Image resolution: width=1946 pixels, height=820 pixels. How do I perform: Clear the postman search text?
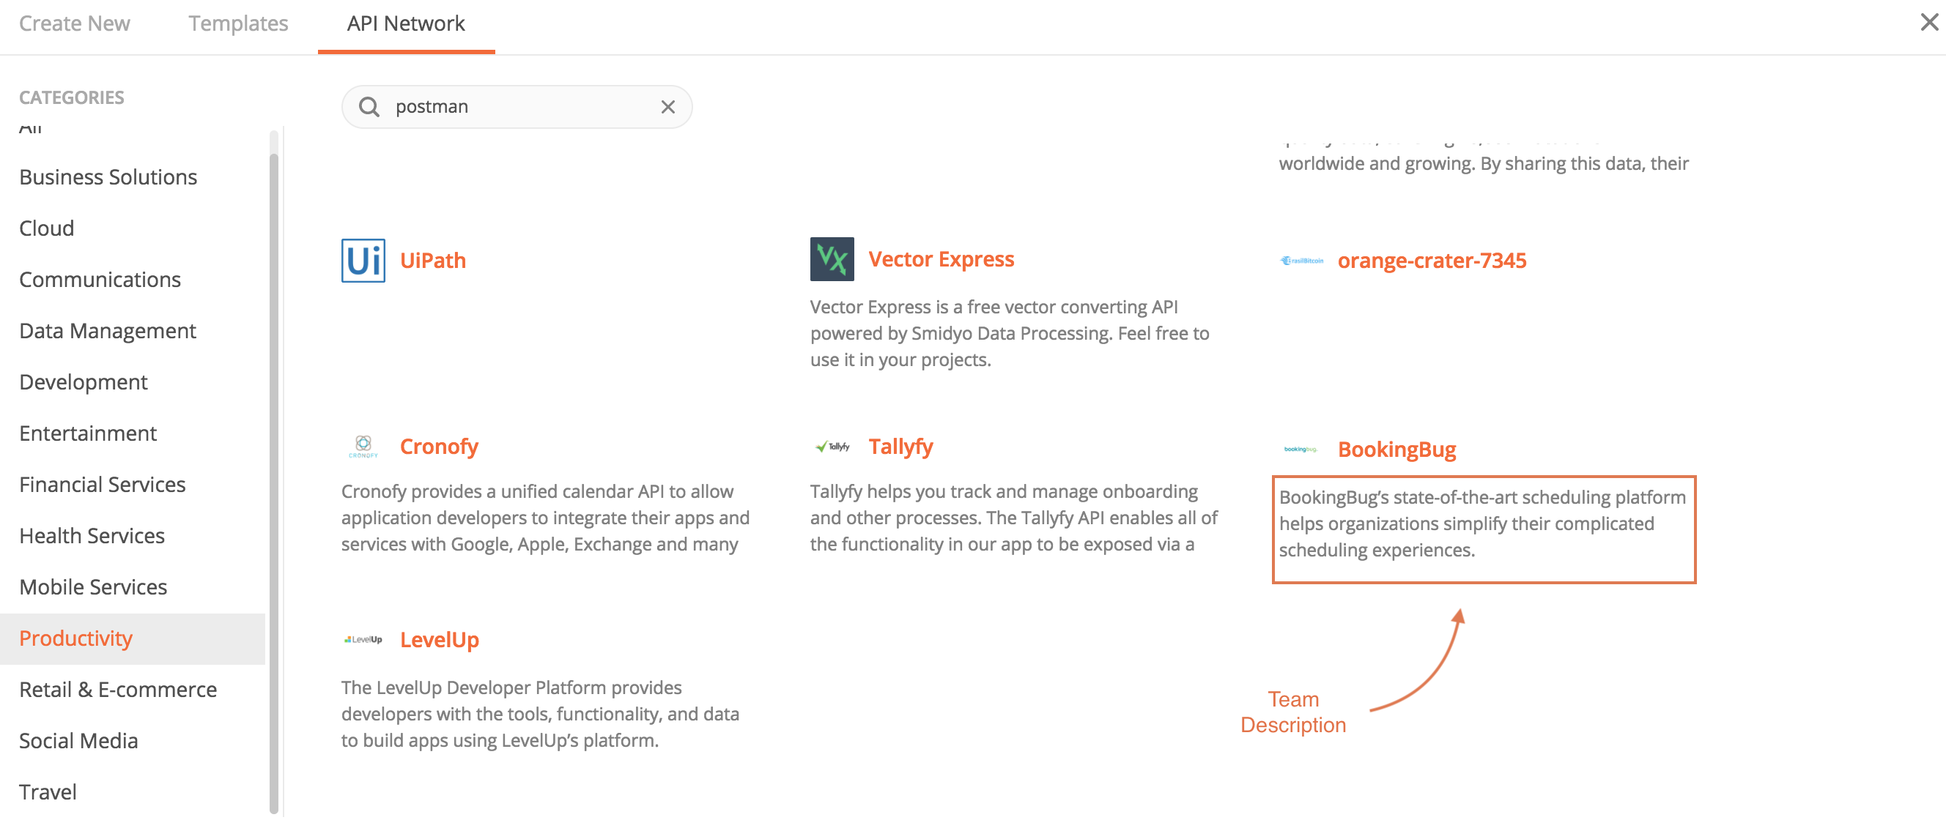pos(667,106)
